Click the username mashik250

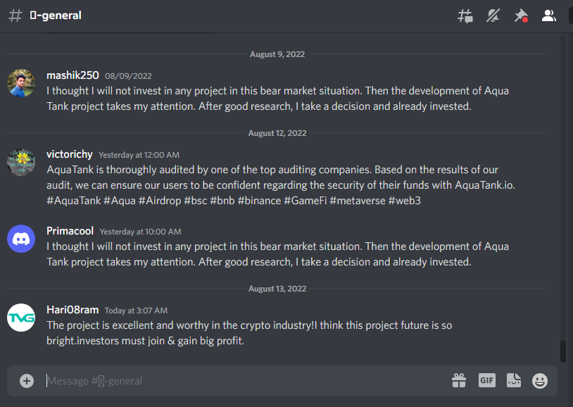pos(73,75)
